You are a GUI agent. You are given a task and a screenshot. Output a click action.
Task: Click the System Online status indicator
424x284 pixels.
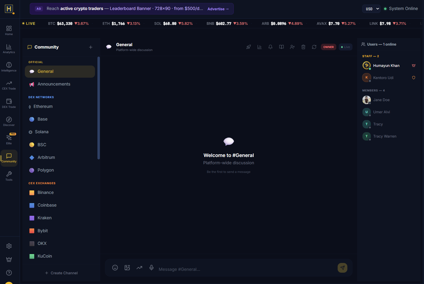(x=401, y=9)
